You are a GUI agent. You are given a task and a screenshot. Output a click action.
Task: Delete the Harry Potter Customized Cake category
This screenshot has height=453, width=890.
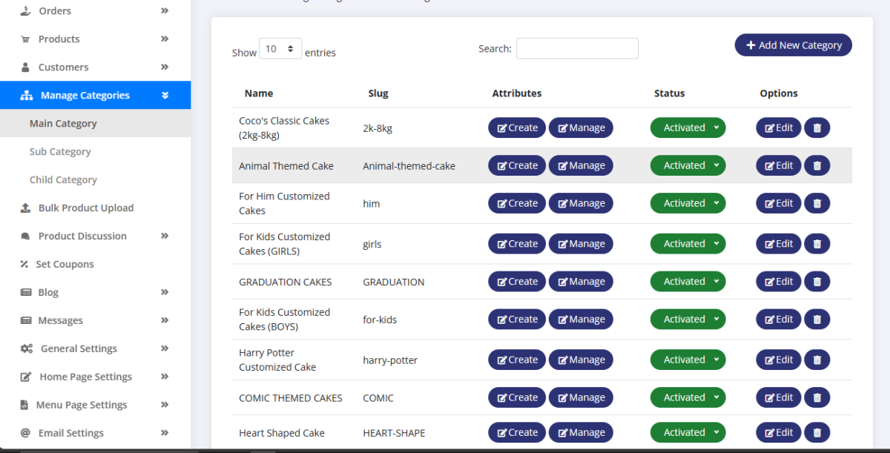817,360
